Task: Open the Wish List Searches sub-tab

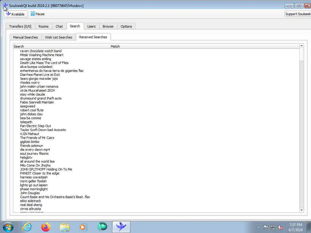Action: pos(59,37)
